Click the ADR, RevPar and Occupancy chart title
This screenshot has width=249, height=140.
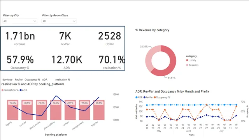pos(172,91)
